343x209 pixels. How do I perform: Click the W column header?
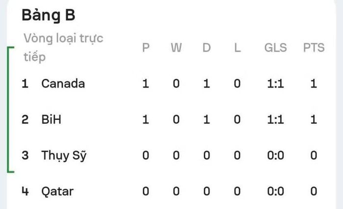pos(176,47)
